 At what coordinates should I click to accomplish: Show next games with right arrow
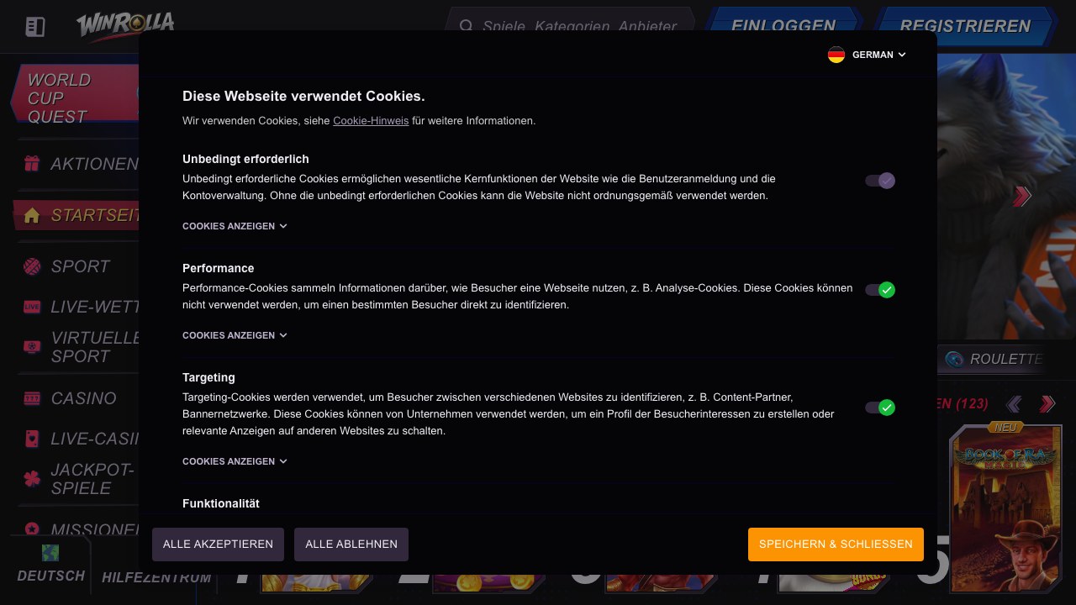(1047, 404)
